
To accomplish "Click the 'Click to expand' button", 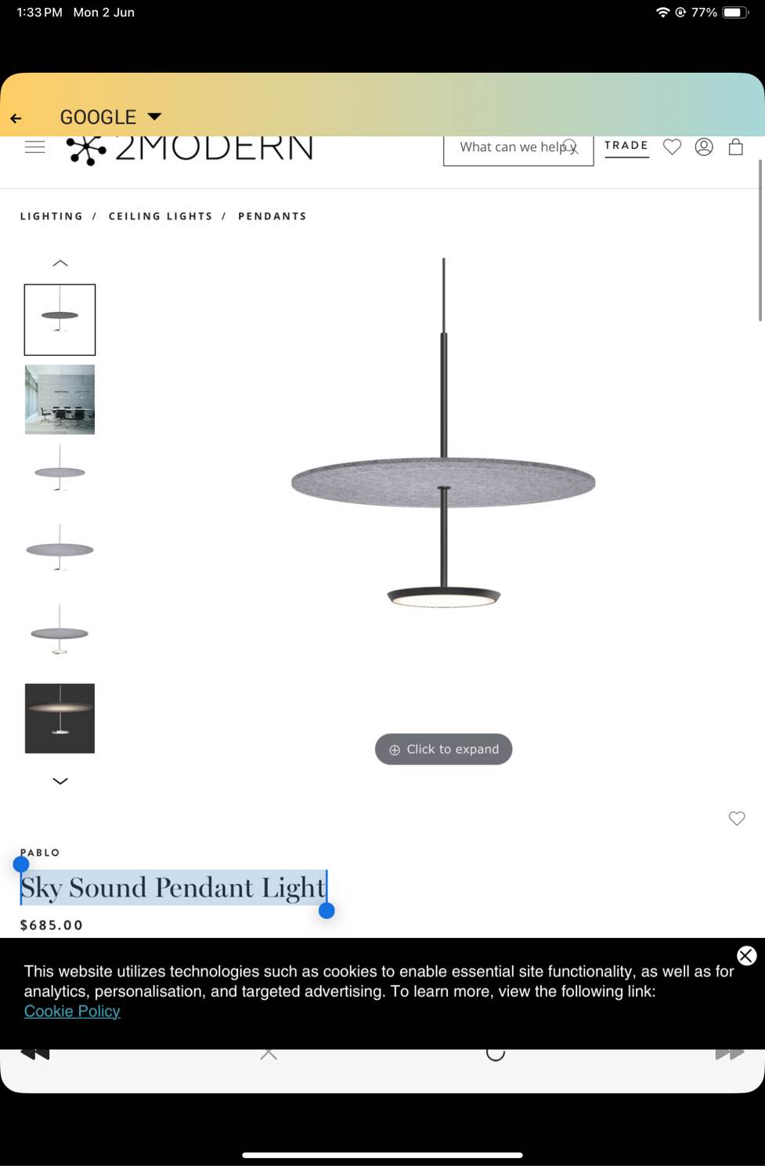I will point(443,749).
